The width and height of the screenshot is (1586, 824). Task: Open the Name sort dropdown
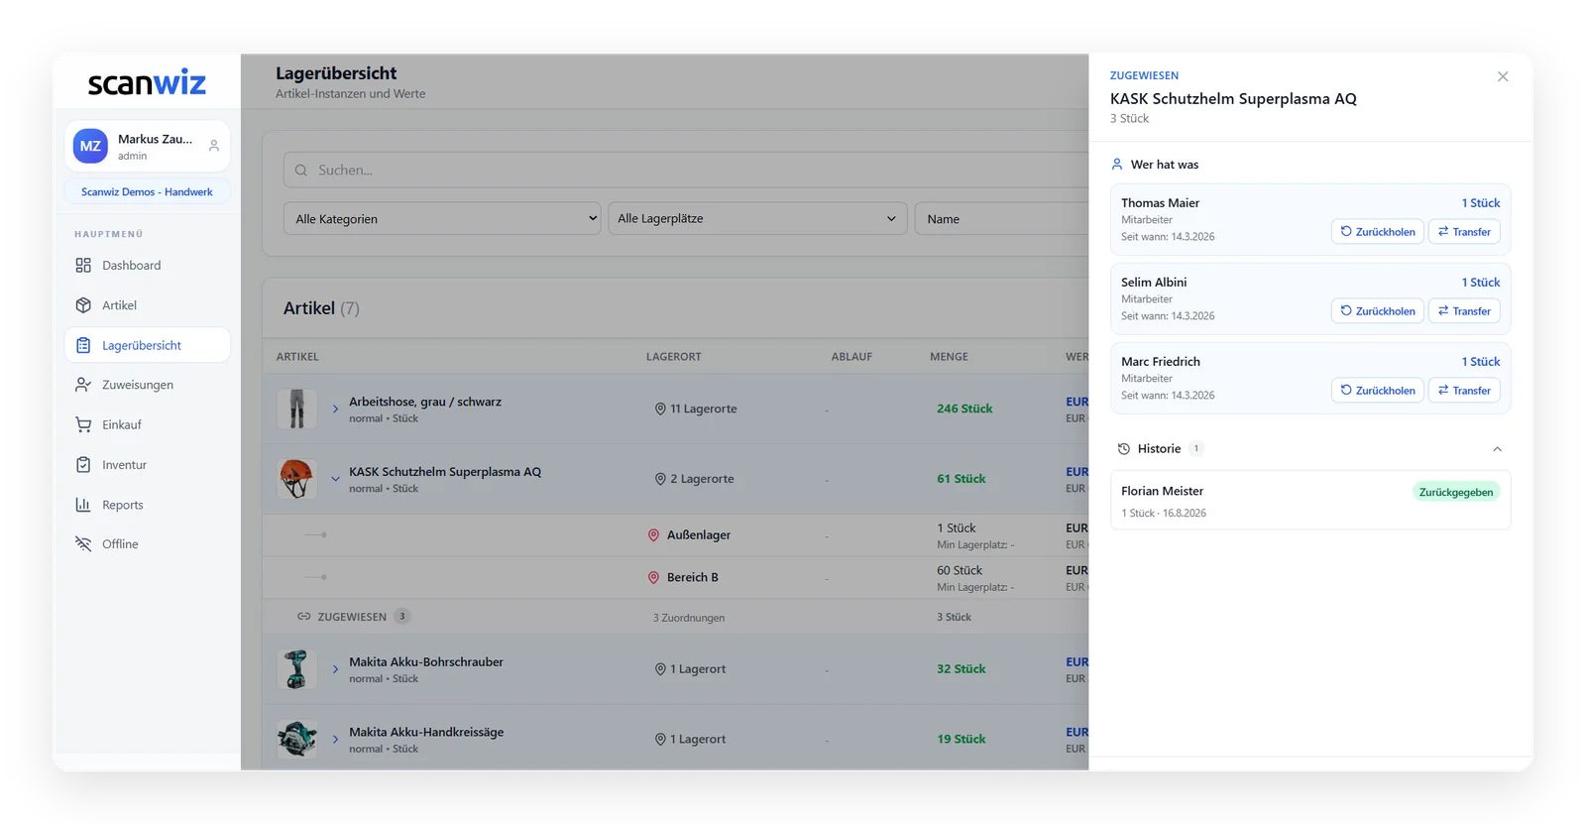(1001, 218)
